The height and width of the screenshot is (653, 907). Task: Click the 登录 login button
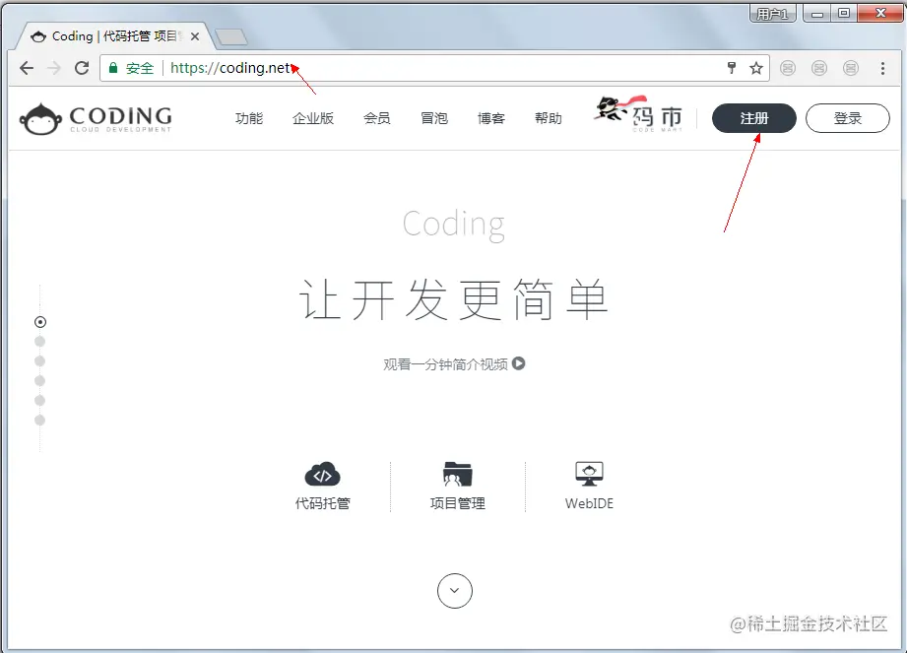pyautogui.click(x=848, y=118)
